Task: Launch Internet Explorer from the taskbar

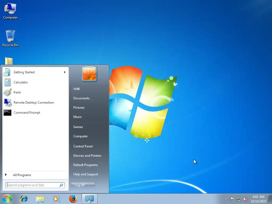Action: (x=24, y=199)
